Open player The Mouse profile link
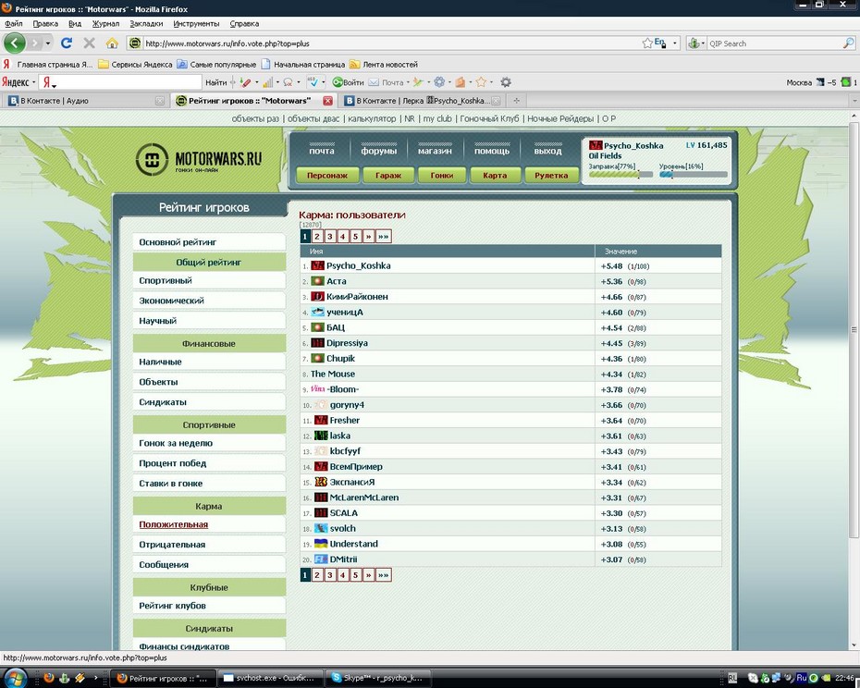Image resolution: width=860 pixels, height=688 pixels. (x=332, y=374)
